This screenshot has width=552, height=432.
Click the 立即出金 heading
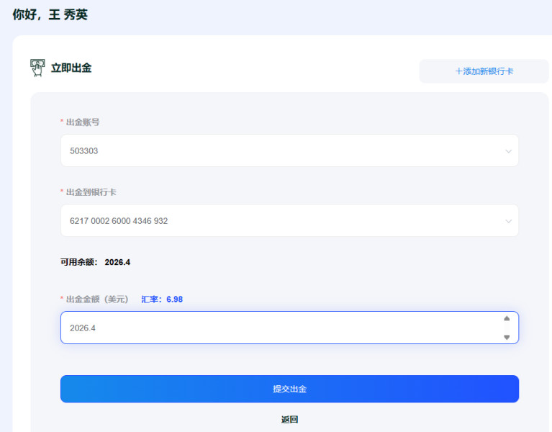(71, 68)
